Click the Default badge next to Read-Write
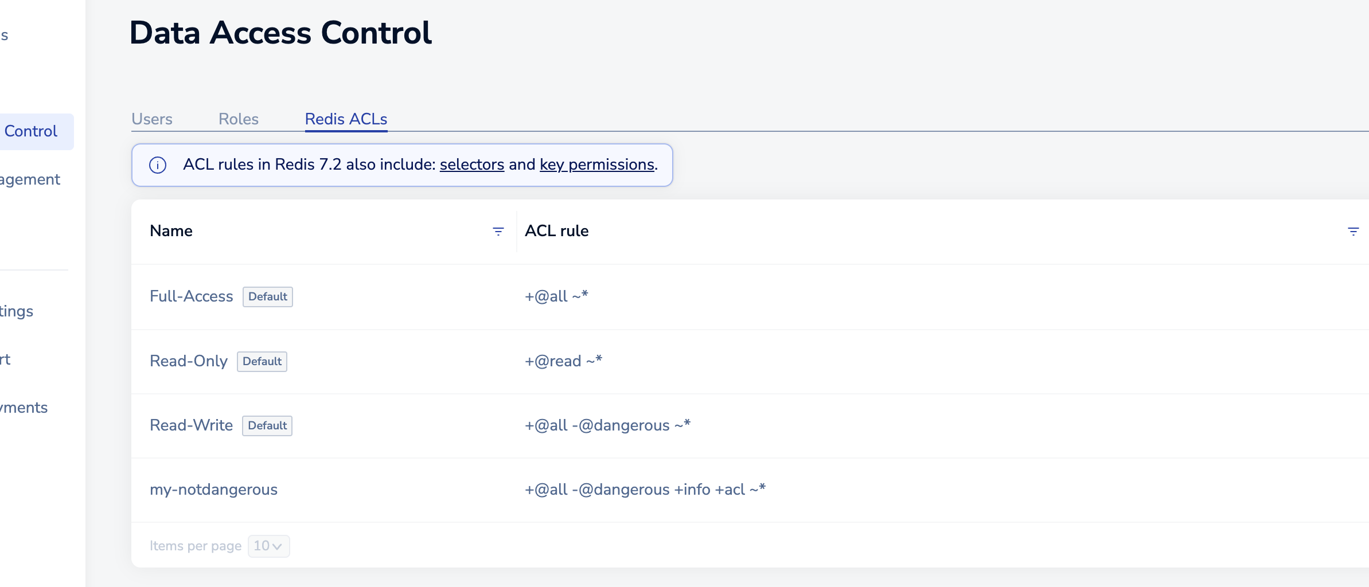This screenshot has width=1369, height=587. pos(267,426)
